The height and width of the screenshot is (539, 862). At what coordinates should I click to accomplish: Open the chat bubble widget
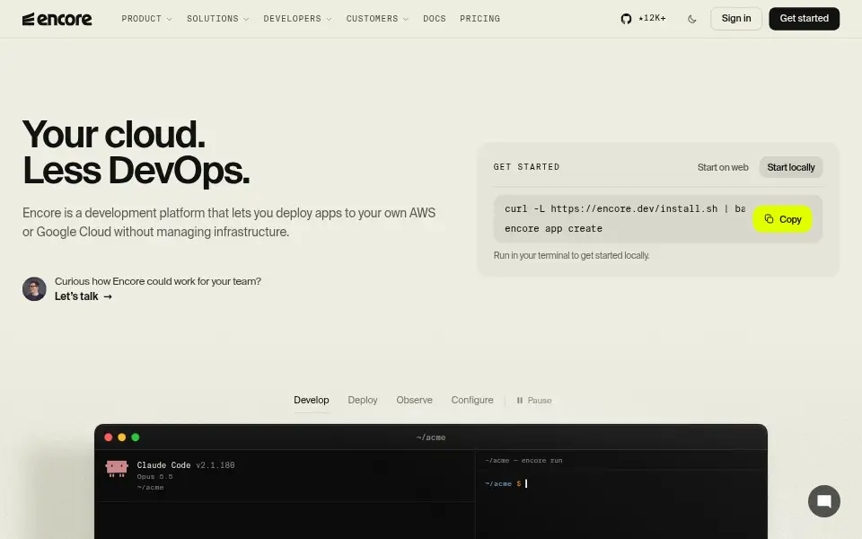point(824,501)
